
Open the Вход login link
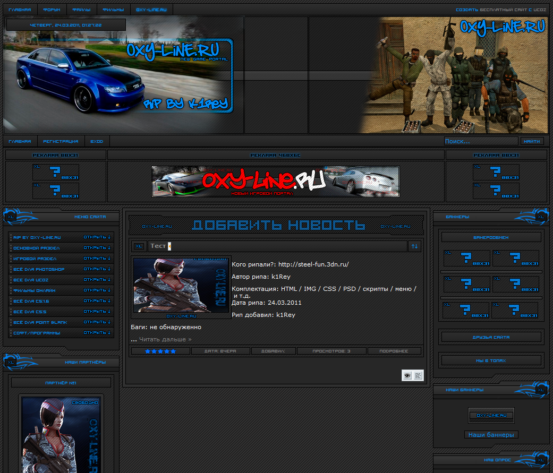pos(97,141)
